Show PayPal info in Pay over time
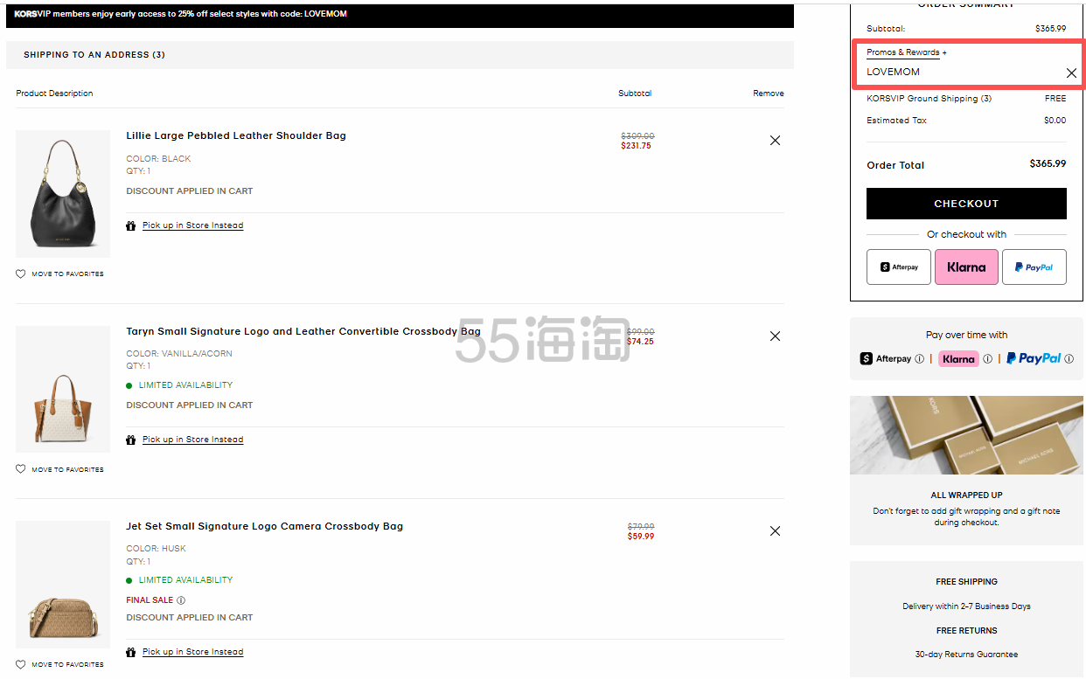 point(1069,359)
